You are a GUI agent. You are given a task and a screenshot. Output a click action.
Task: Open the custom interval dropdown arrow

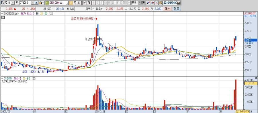tap(129, 3)
